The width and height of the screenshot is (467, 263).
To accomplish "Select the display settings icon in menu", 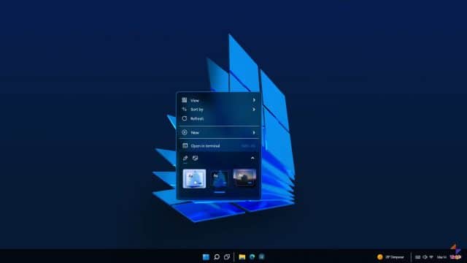I will tap(195, 158).
